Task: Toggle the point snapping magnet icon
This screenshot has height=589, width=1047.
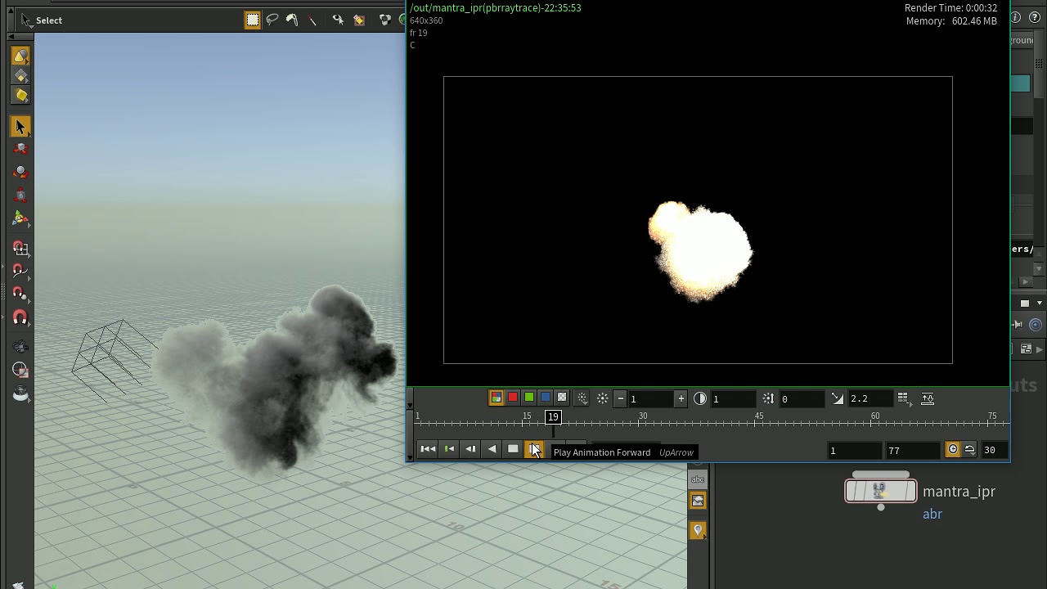Action: coord(20,294)
